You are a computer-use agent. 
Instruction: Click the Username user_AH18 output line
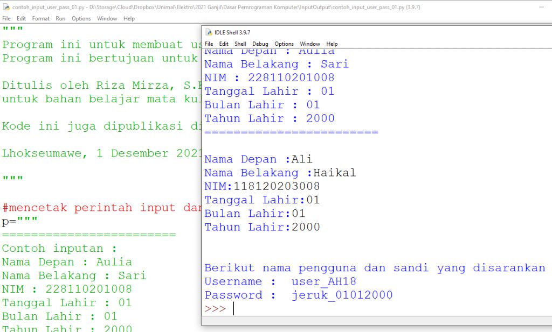click(x=280, y=281)
